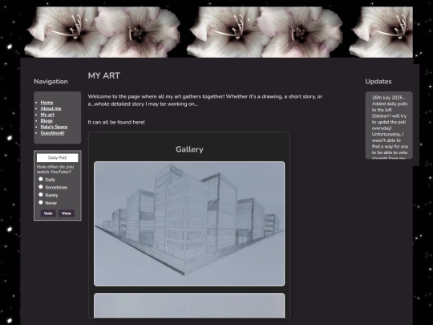
Task: Click the 26th July 2025 update entry
Action: coord(390,127)
